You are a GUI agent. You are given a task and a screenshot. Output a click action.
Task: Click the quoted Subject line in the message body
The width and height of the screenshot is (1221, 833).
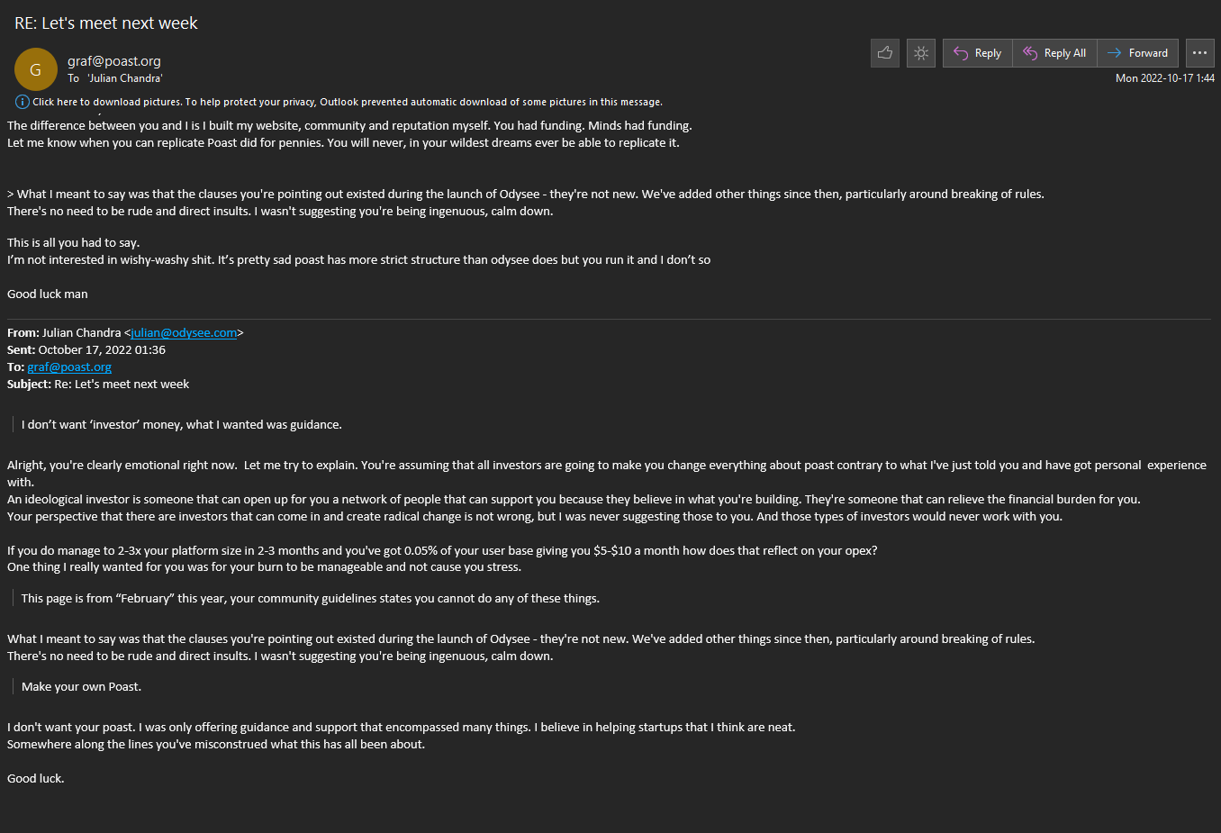[98, 385]
